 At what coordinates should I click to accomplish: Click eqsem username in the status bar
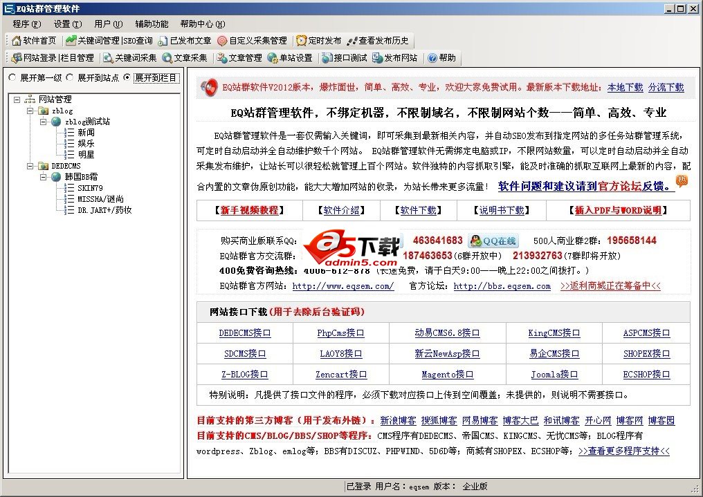tap(419, 487)
